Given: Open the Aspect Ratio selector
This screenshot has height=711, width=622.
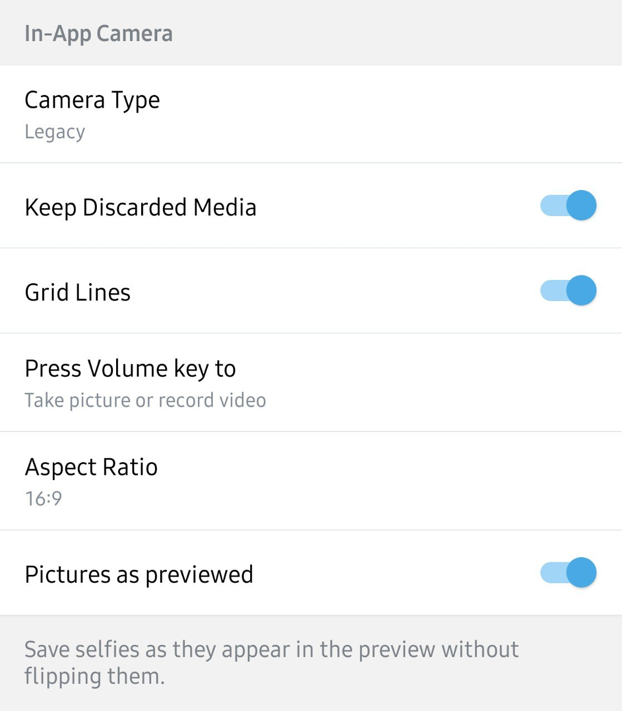Looking at the screenshot, I should tap(91, 467).
